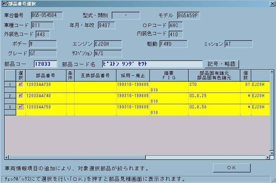
Task: Click the サスペンション field N/S
Action: [x=108, y=53]
